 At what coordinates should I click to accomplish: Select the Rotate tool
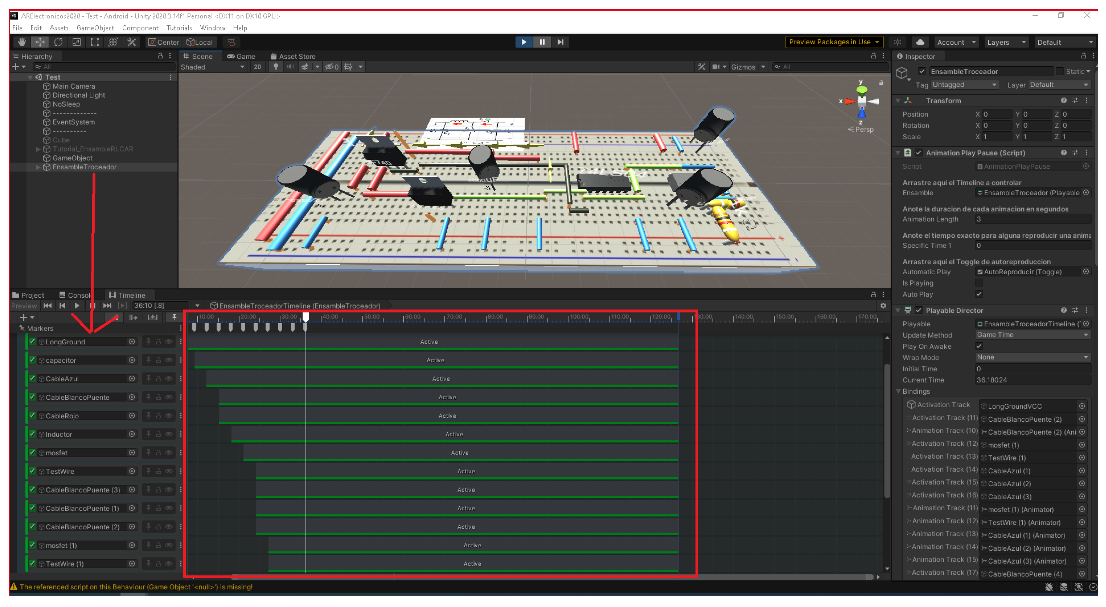[58, 42]
